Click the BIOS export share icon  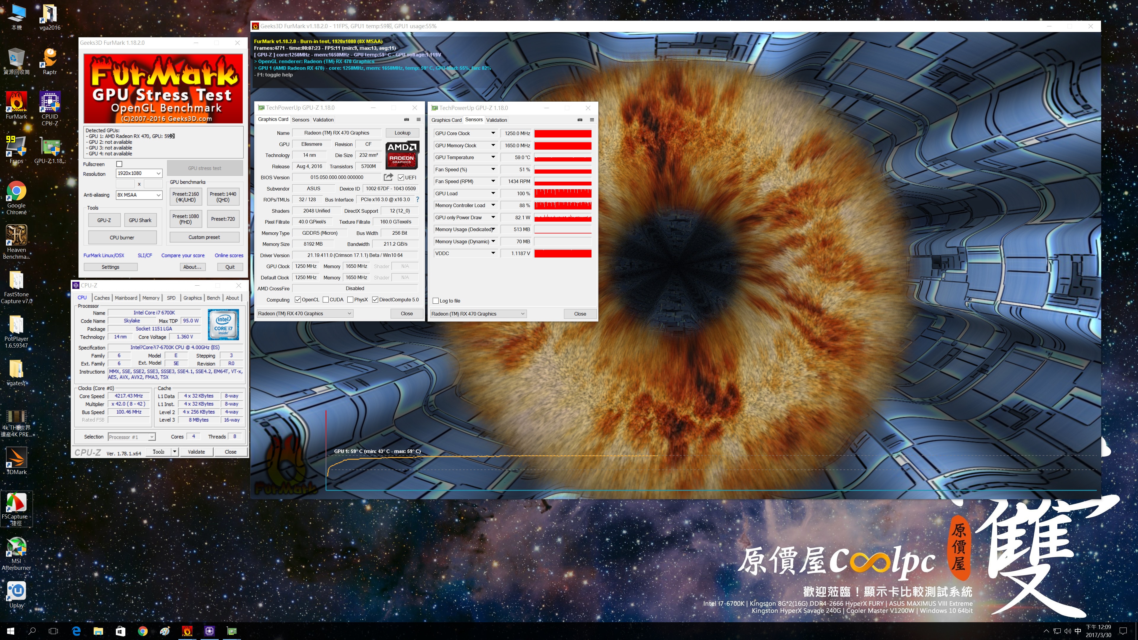[388, 177]
